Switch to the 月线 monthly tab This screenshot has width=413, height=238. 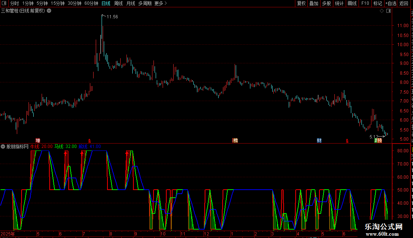point(130,3)
